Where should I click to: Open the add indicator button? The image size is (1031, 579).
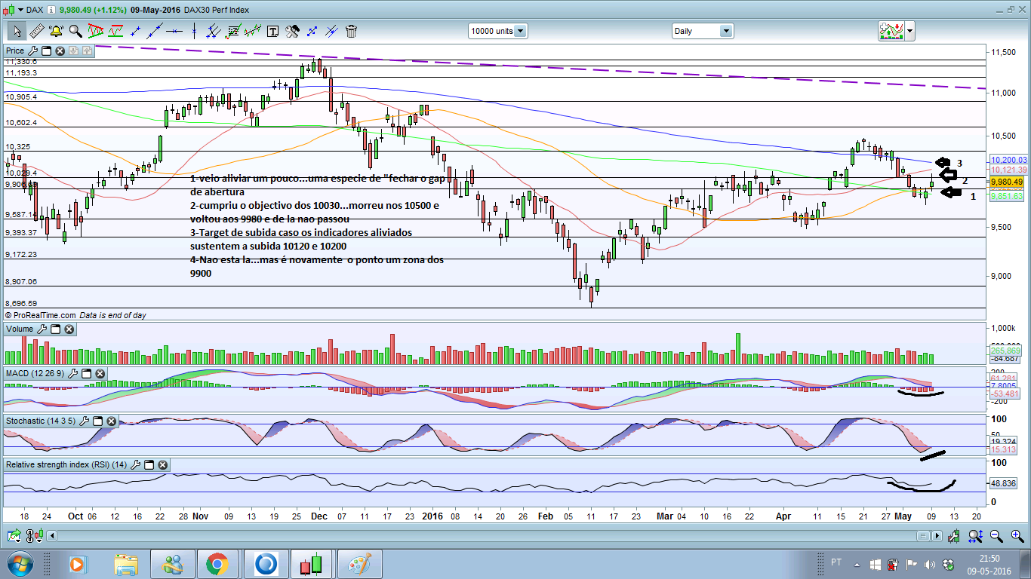coord(891,31)
